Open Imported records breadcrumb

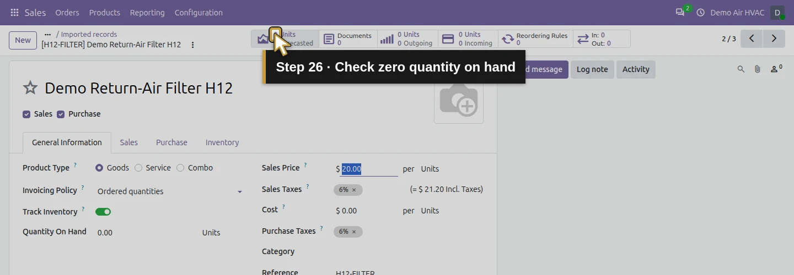tap(89, 34)
